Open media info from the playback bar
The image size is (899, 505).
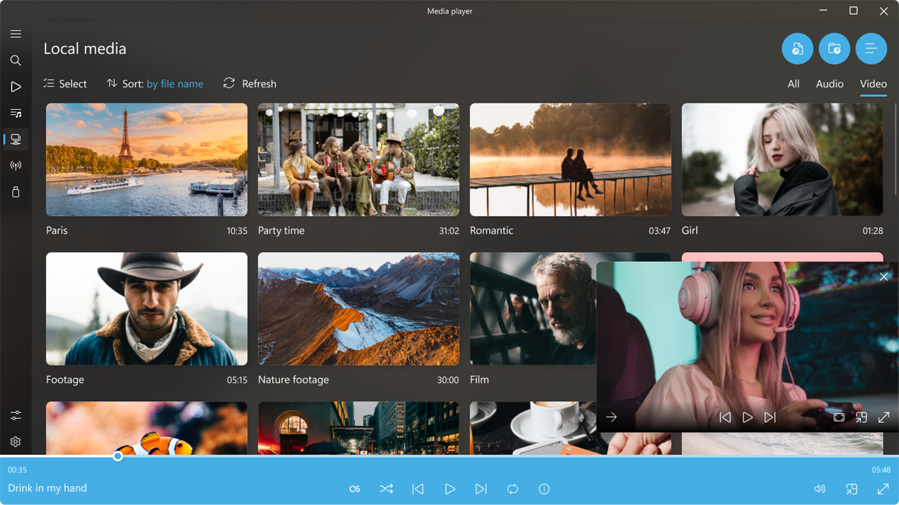pyautogui.click(x=544, y=488)
